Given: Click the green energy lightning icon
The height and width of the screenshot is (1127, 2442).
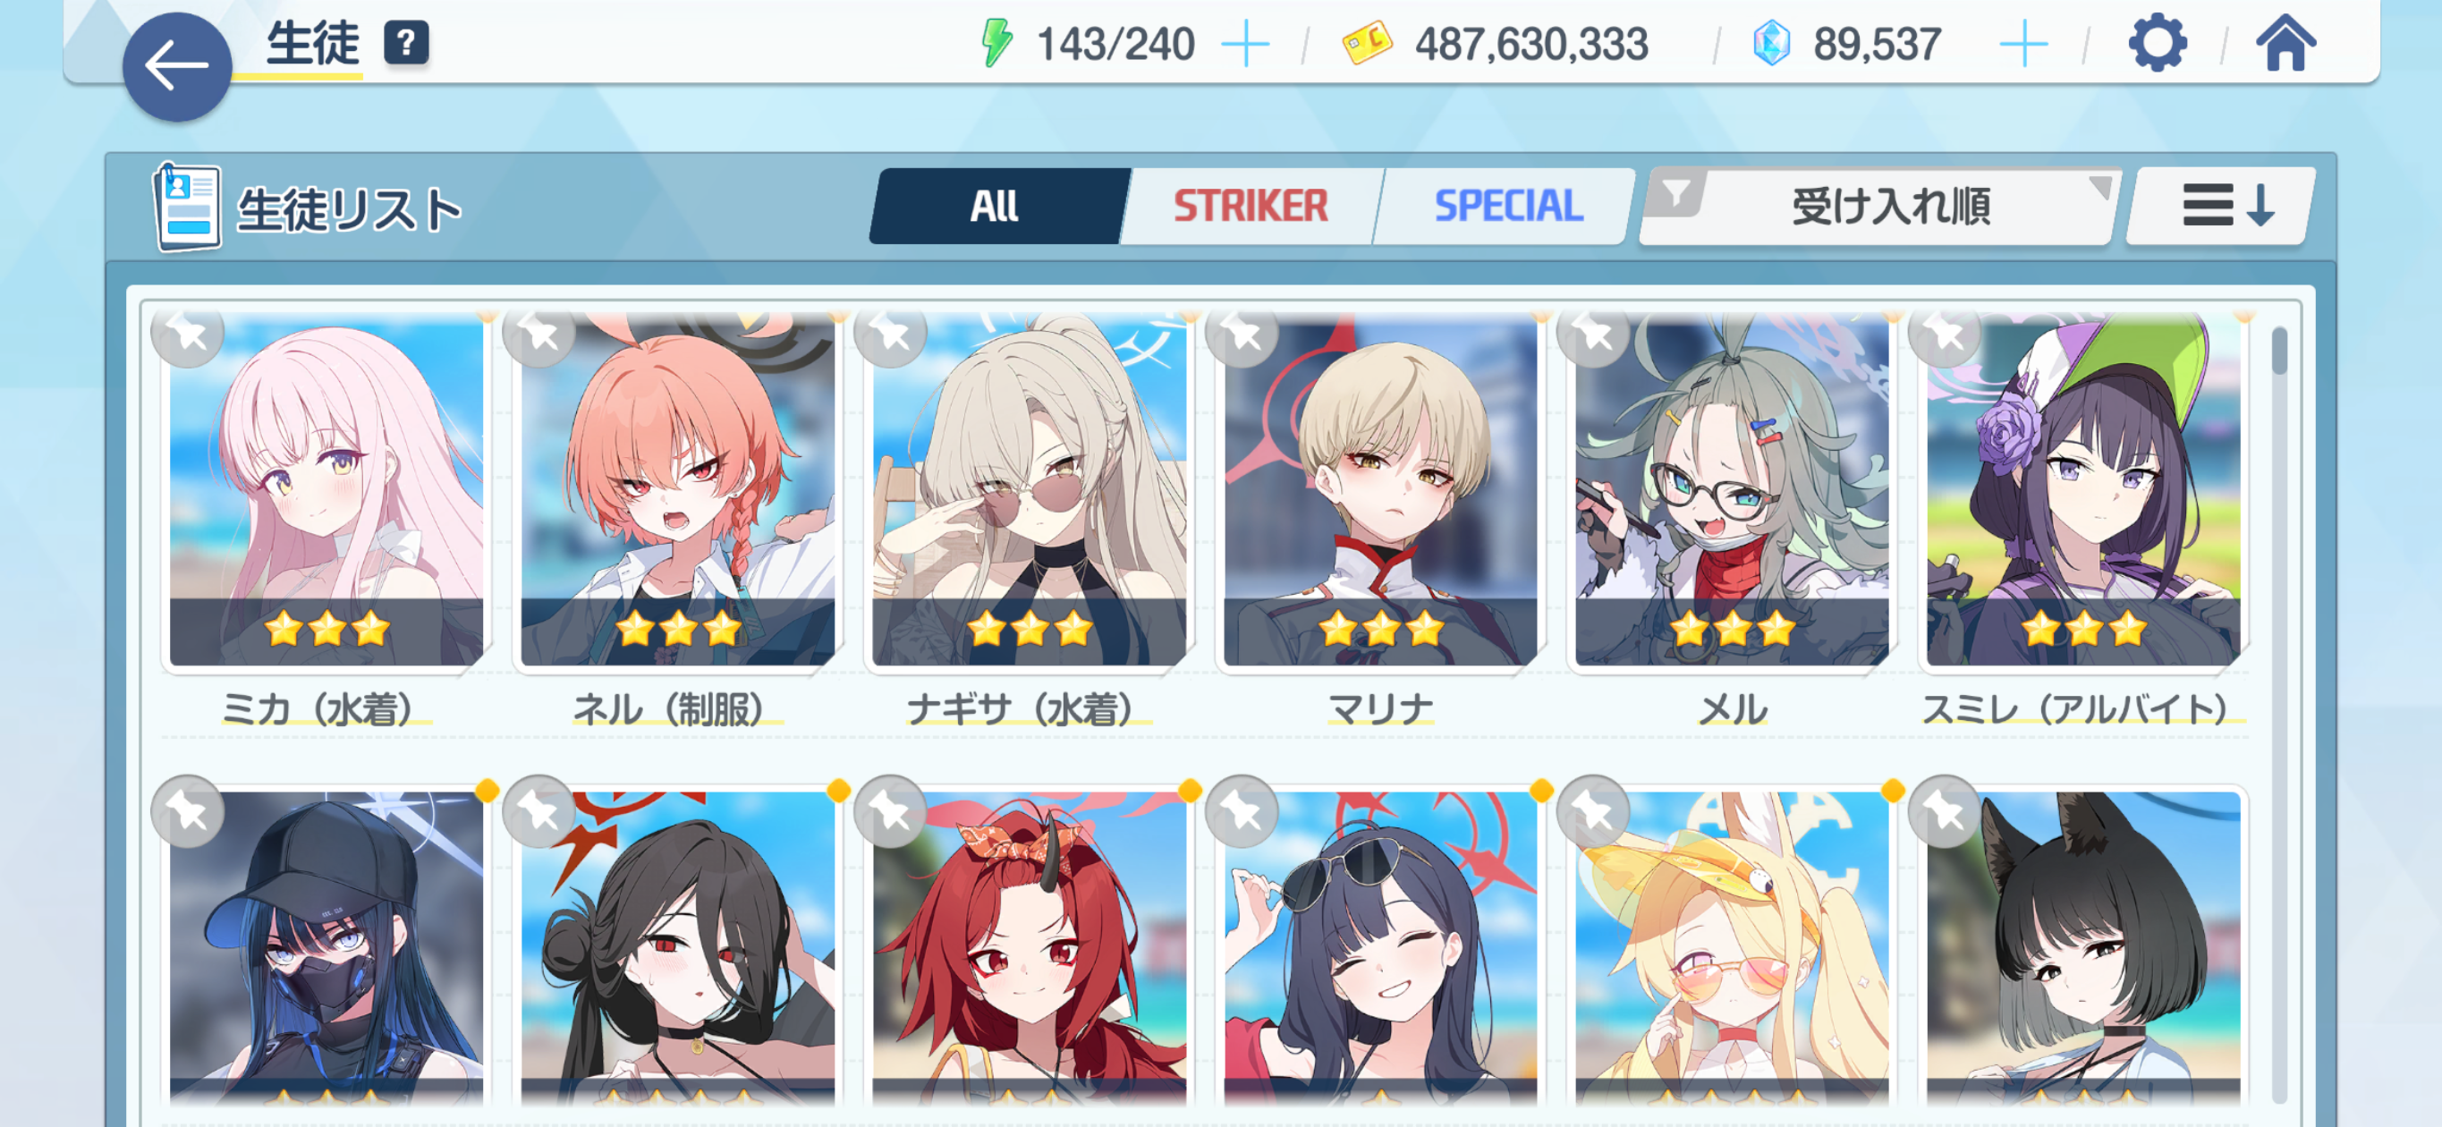Looking at the screenshot, I should (x=996, y=44).
